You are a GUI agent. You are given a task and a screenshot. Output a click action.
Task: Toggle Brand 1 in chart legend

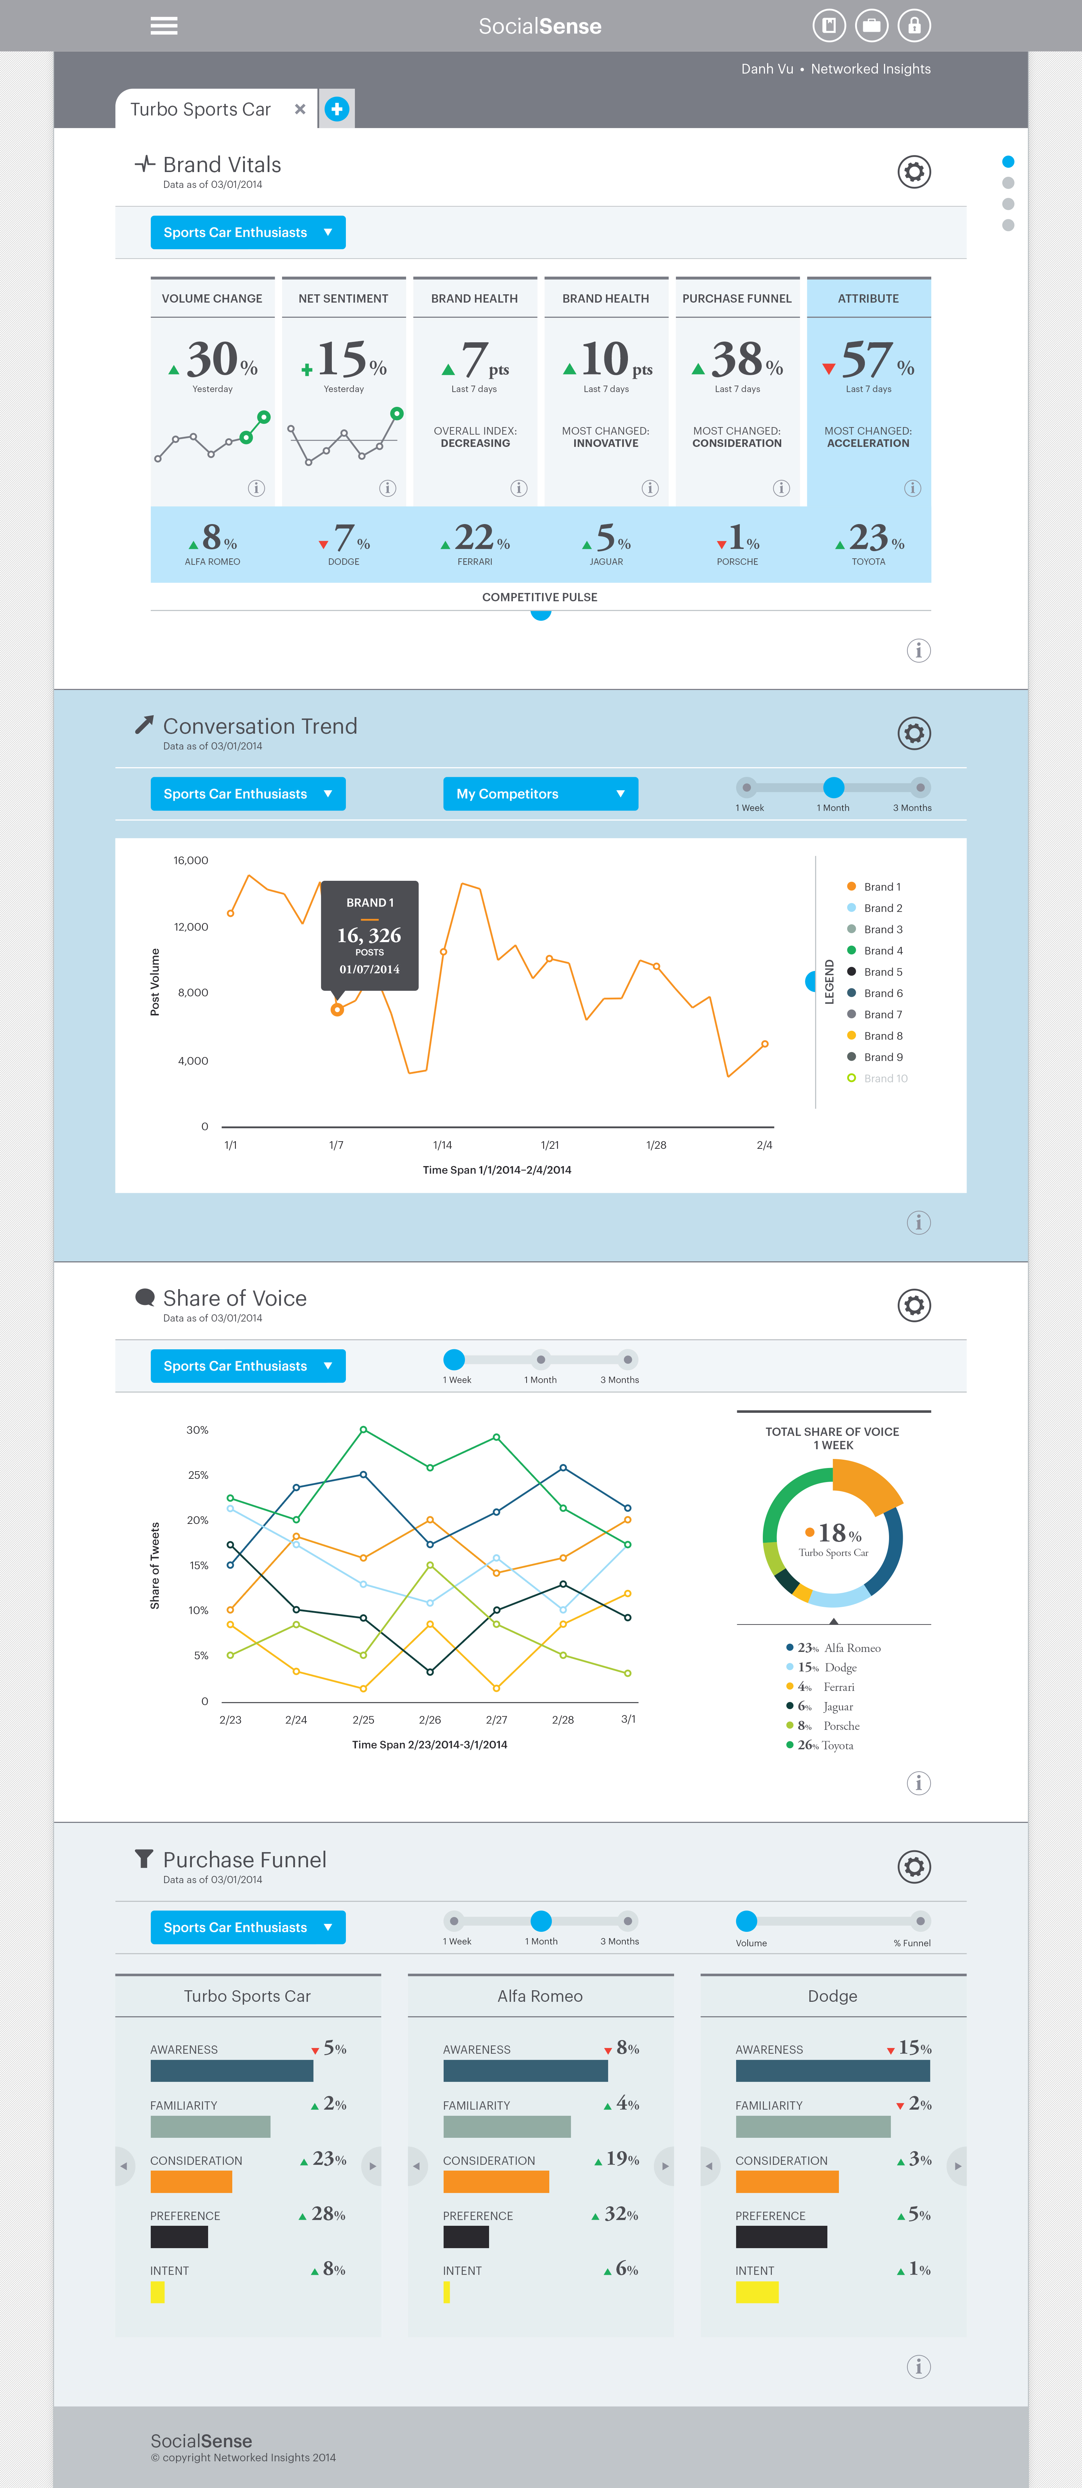[x=874, y=887]
